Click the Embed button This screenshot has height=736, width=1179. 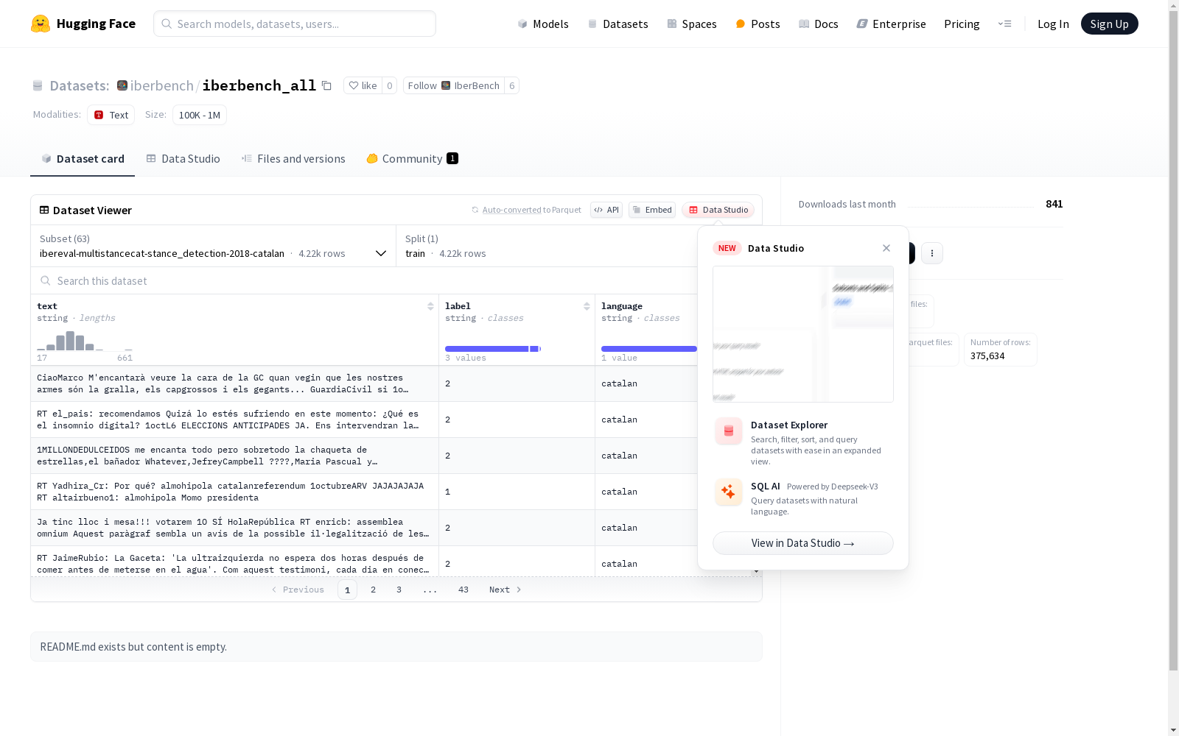point(652,210)
